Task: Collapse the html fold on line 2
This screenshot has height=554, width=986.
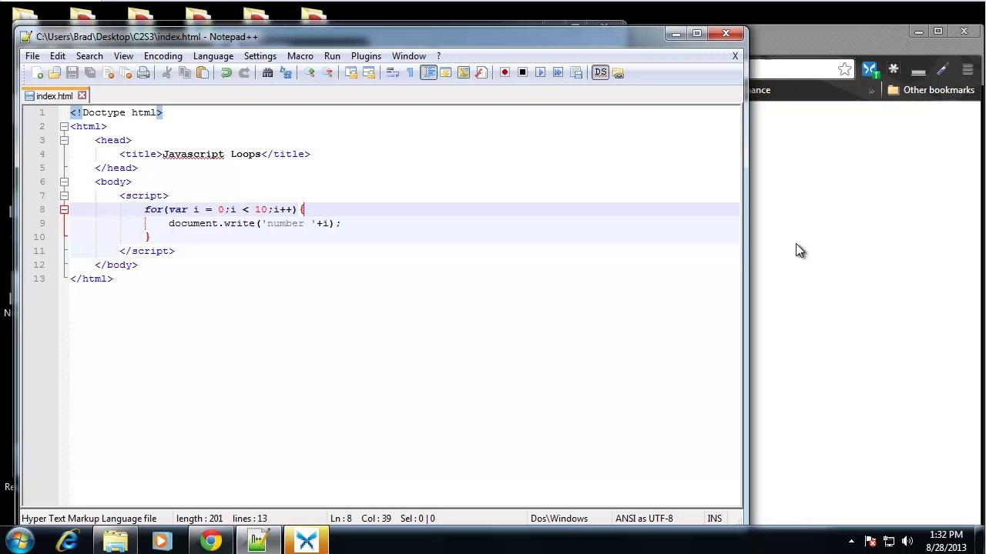Action: pos(64,126)
